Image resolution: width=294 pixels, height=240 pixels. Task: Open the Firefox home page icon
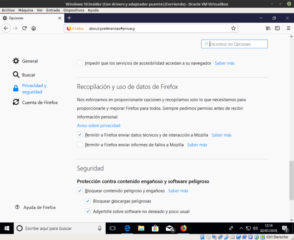34,28
